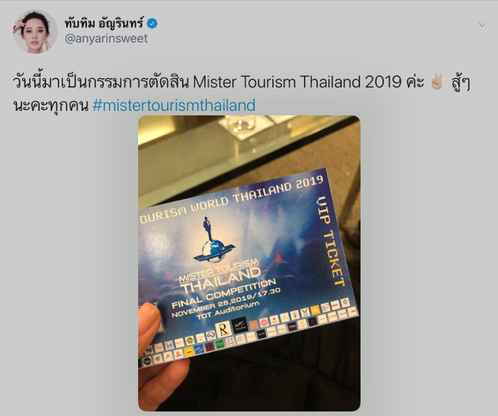Image resolution: width=498 pixels, height=416 pixels.
Task: Click the blue verified badge
Action: [x=152, y=23]
